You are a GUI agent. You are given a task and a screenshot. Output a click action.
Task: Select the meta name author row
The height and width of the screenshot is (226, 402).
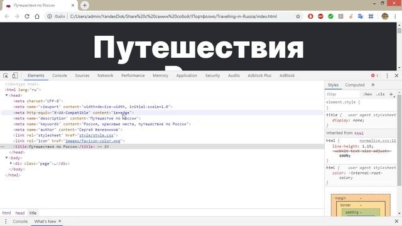pos(68,130)
